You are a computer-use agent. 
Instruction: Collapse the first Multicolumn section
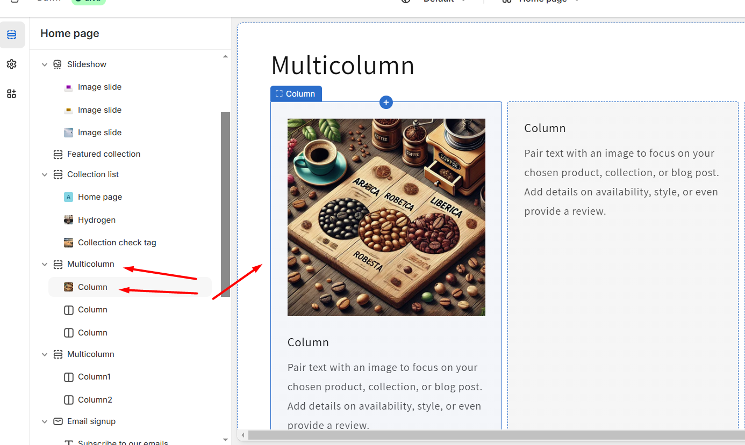(x=45, y=264)
